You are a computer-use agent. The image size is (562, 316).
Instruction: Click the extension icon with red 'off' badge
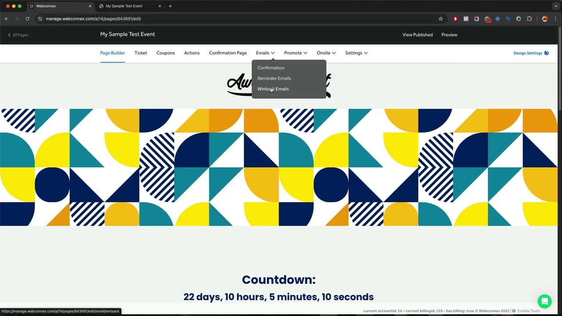tap(487, 19)
